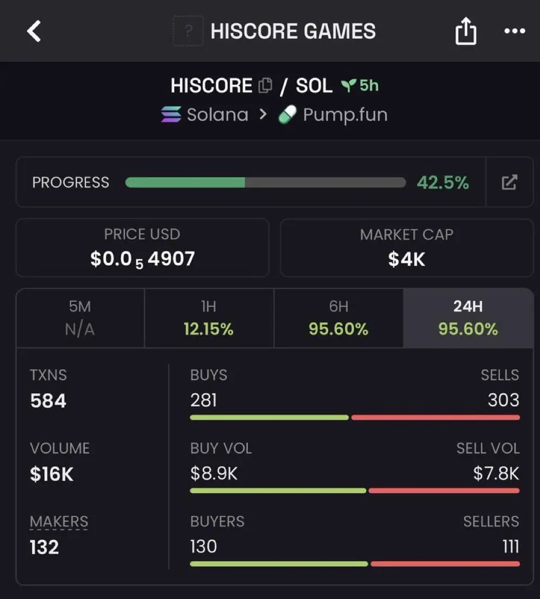Tap the HISCORE GAMES title
540x599 pixels.
(293, 31)
